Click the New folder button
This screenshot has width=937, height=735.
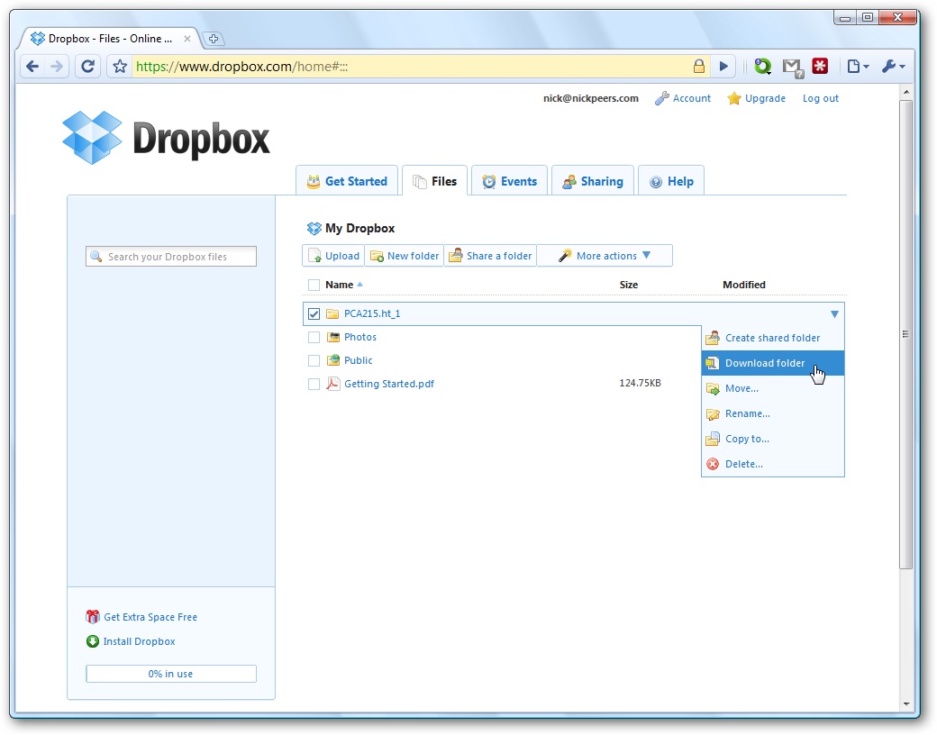pos(405,256)
